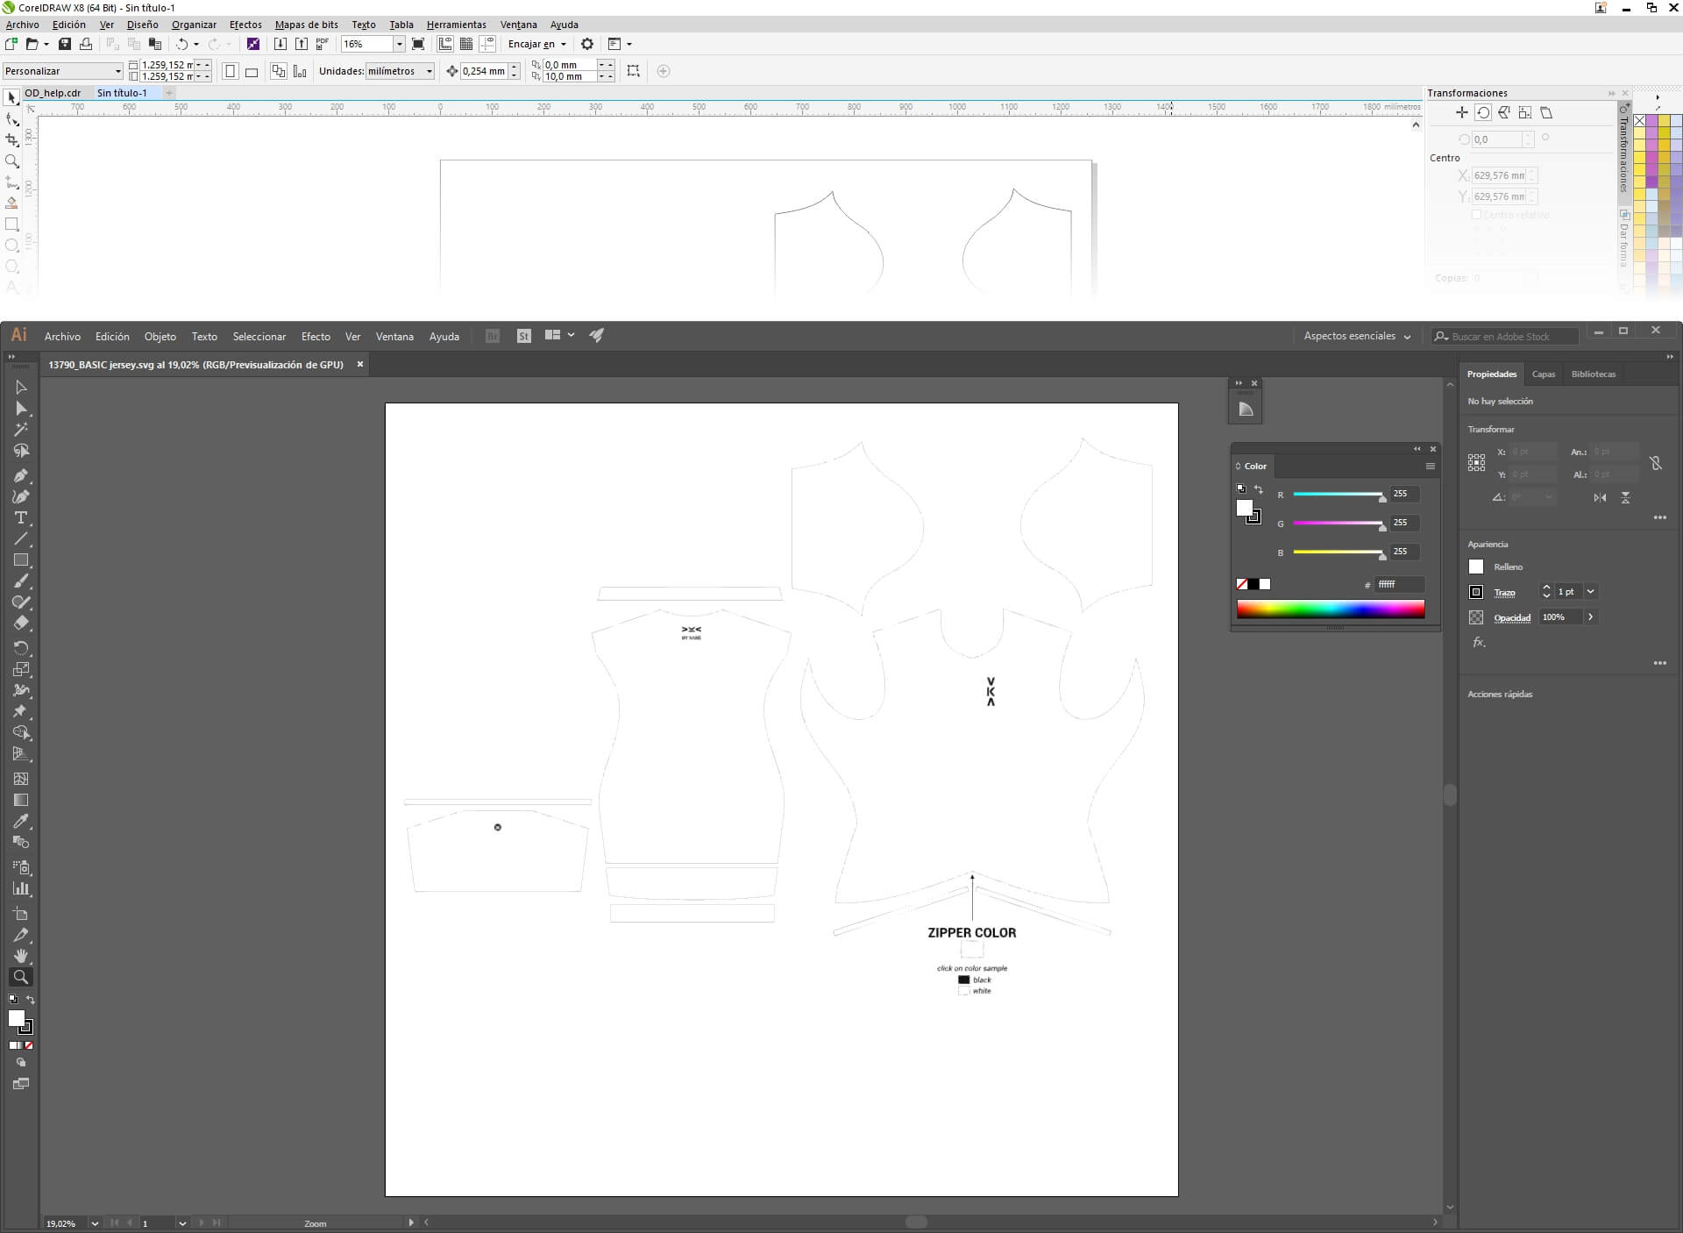
Task: Toggle constrain proportions link in Transformar
Action: [x=1656, y=463]
